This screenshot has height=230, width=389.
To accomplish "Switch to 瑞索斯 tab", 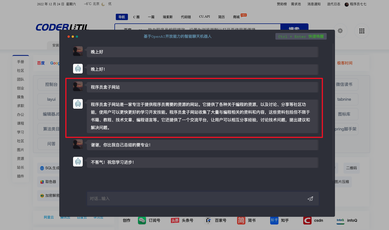I will [168, 17].
